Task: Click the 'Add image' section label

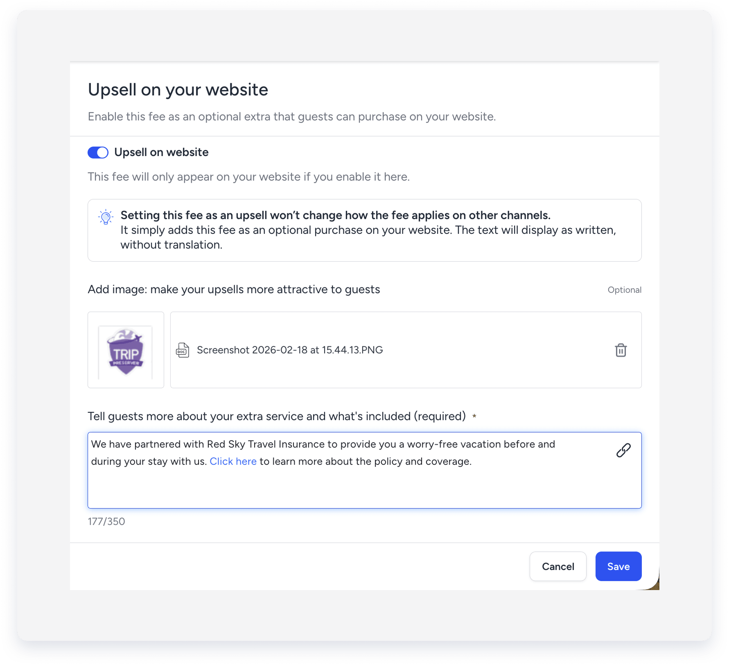Action: [x=234, y=290]
